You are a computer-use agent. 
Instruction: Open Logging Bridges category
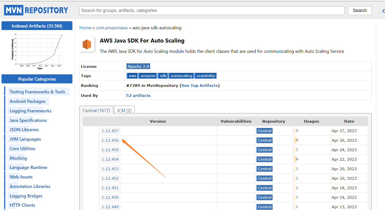coord(26,196)
